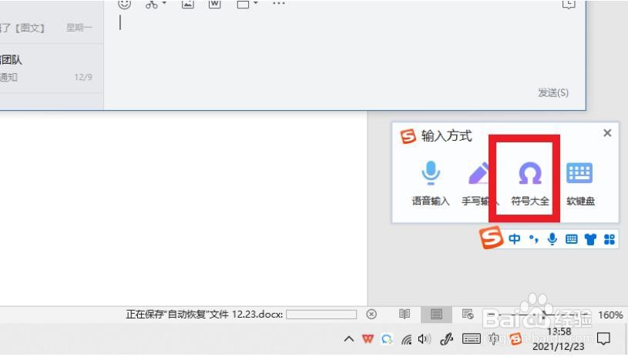Switch to print layout view in status bar

pyautogui.click(x=437, y=315)
